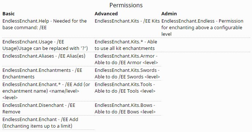The image size is (252, 132).
Task: Select the Admin column header
Action: [169, 13]
